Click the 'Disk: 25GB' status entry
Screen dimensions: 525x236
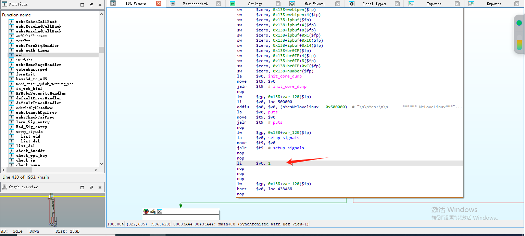pos(67,231)
